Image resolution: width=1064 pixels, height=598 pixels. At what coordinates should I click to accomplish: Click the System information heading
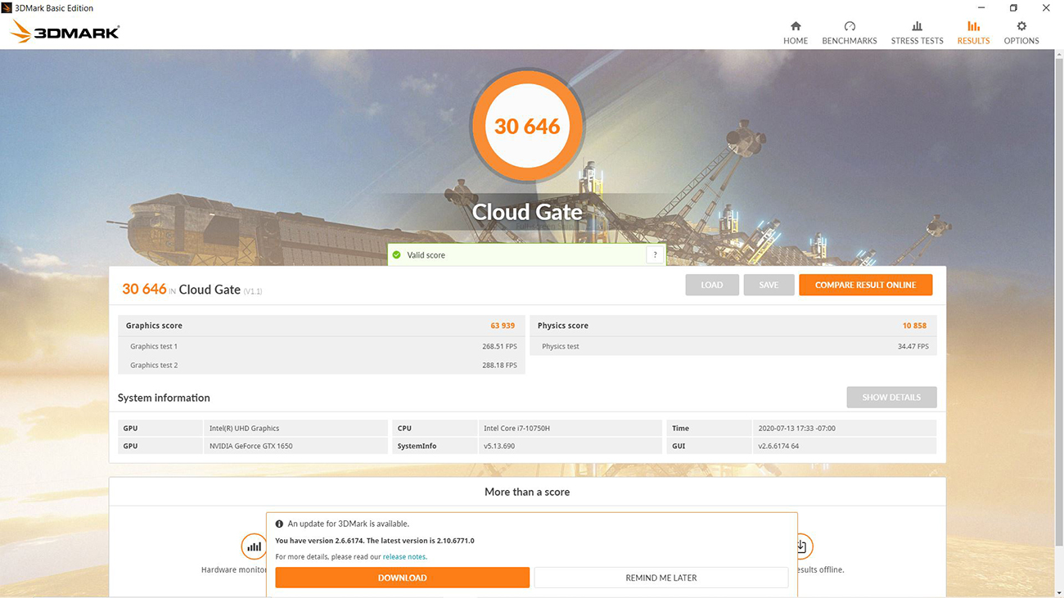164,398
